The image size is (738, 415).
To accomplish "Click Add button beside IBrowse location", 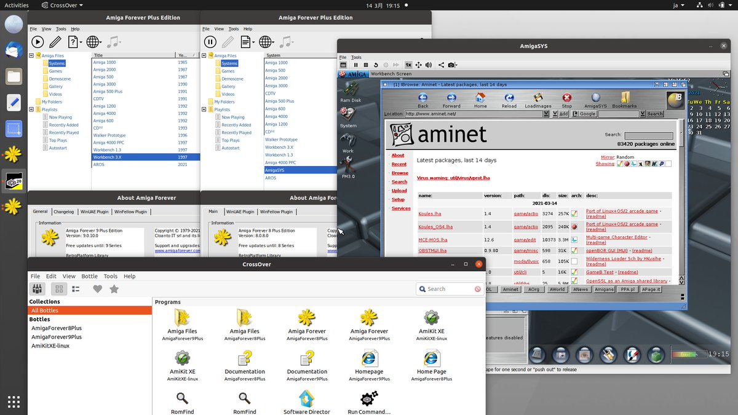I will (563, 114).
